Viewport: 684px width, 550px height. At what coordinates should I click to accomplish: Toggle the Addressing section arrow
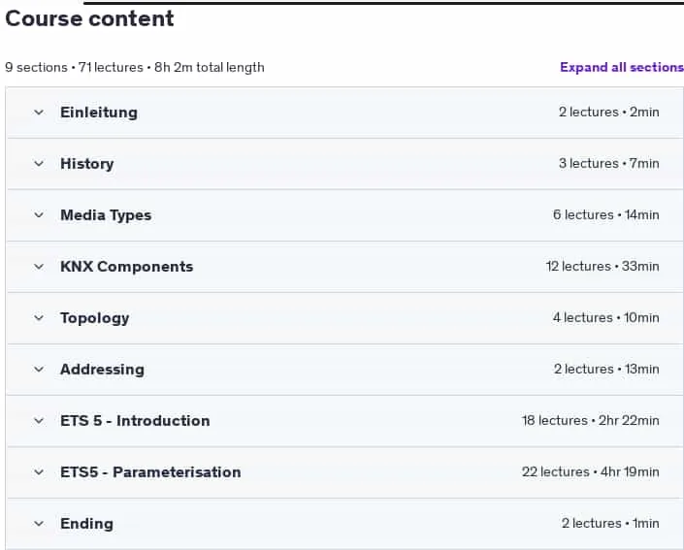click(x=39, y=370)
